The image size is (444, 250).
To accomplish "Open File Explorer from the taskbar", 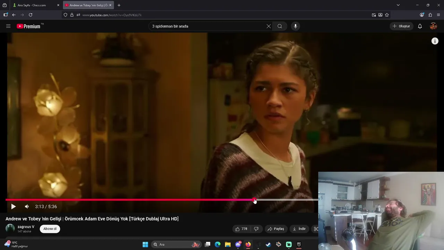I will tap(228, 244).
